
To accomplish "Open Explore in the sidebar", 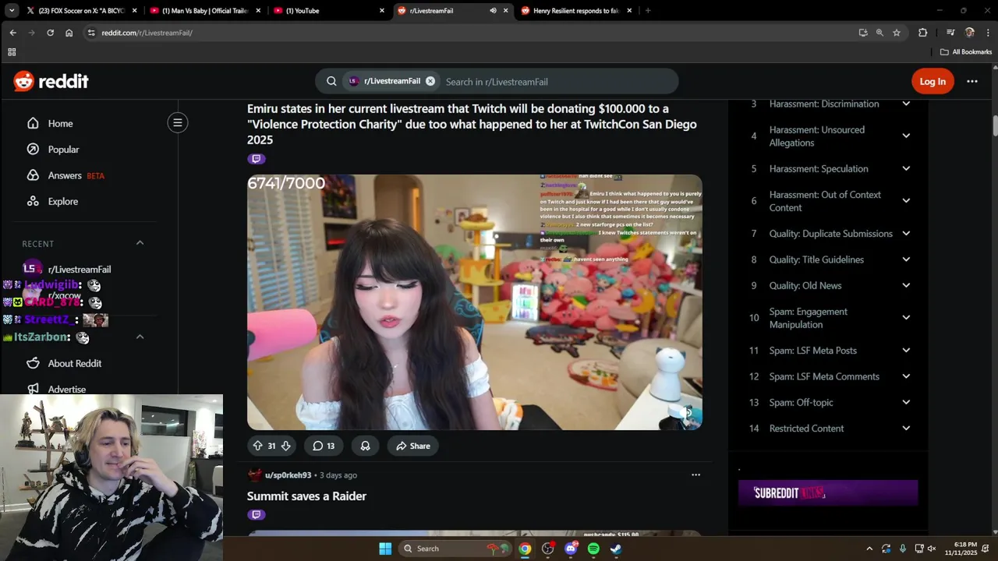I will [x=62, y=201].
